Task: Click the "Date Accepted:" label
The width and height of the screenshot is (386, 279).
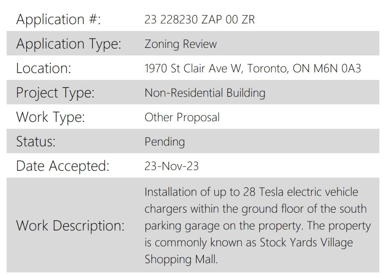Action: click(63, 166)
